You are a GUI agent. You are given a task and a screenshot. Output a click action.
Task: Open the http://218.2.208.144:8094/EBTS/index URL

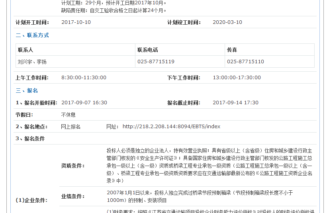coord(171,127)
